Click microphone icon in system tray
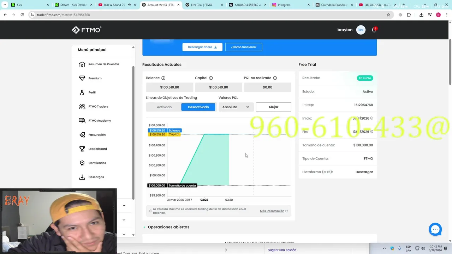The image size is (452, 254). click(399, 248)
